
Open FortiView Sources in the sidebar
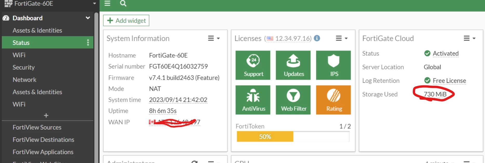coord(48,127)
